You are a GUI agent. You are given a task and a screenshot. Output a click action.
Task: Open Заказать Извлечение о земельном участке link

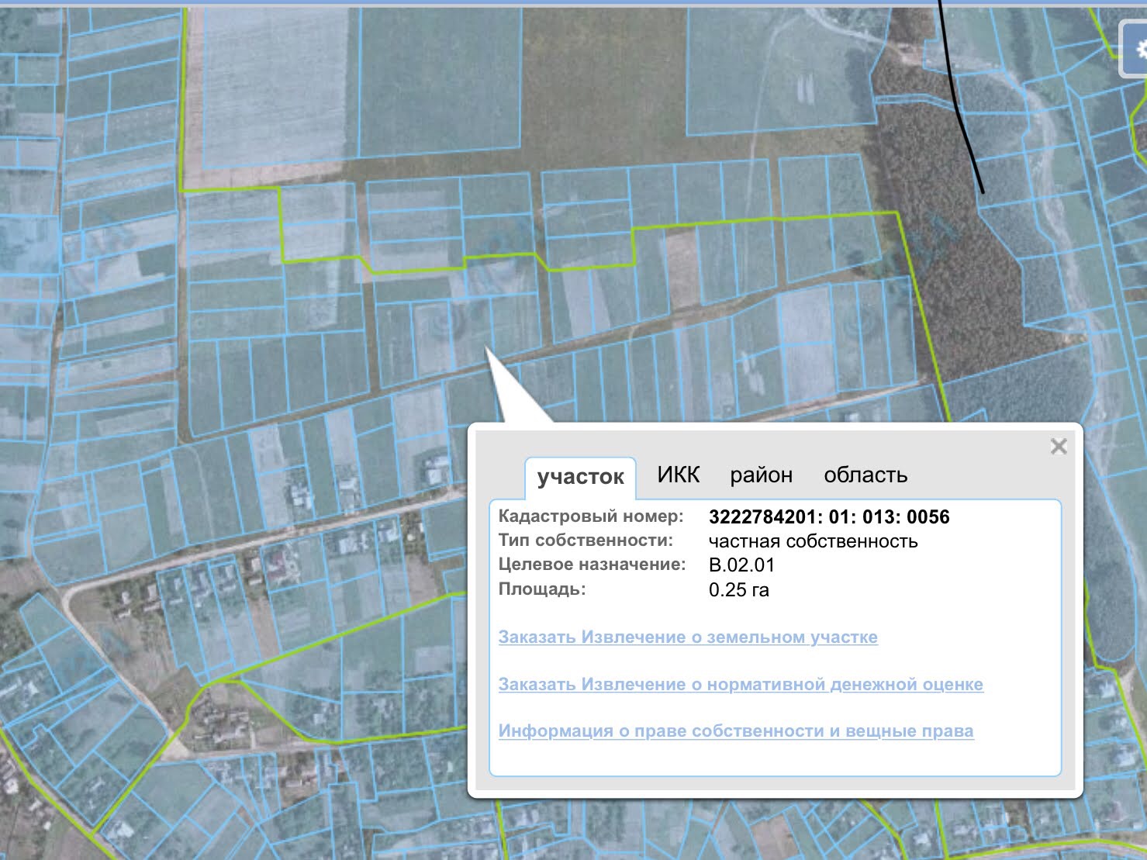tap(688, 637)
